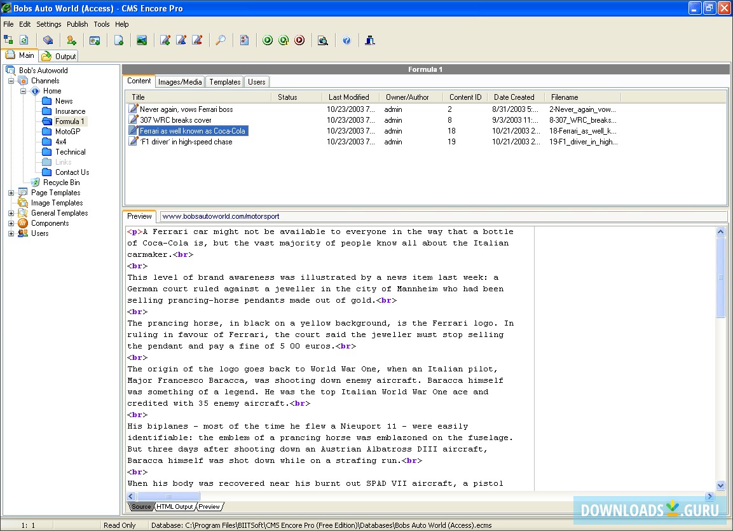Open the Search magnifier tool

pyautogui.click(x=221, y=39)
